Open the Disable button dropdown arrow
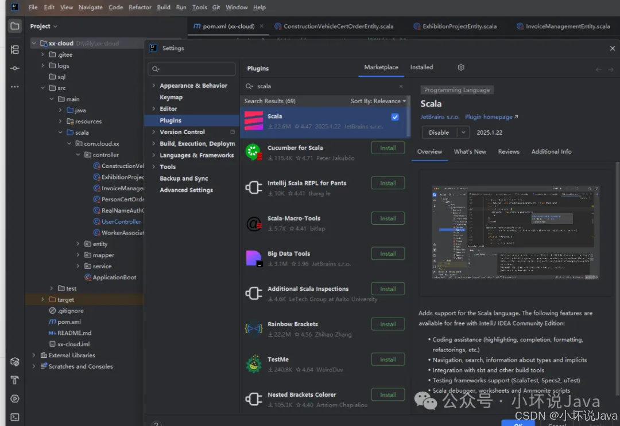Image resolution: width=620 pixels, height=426 pixels. tap(463, 132)
